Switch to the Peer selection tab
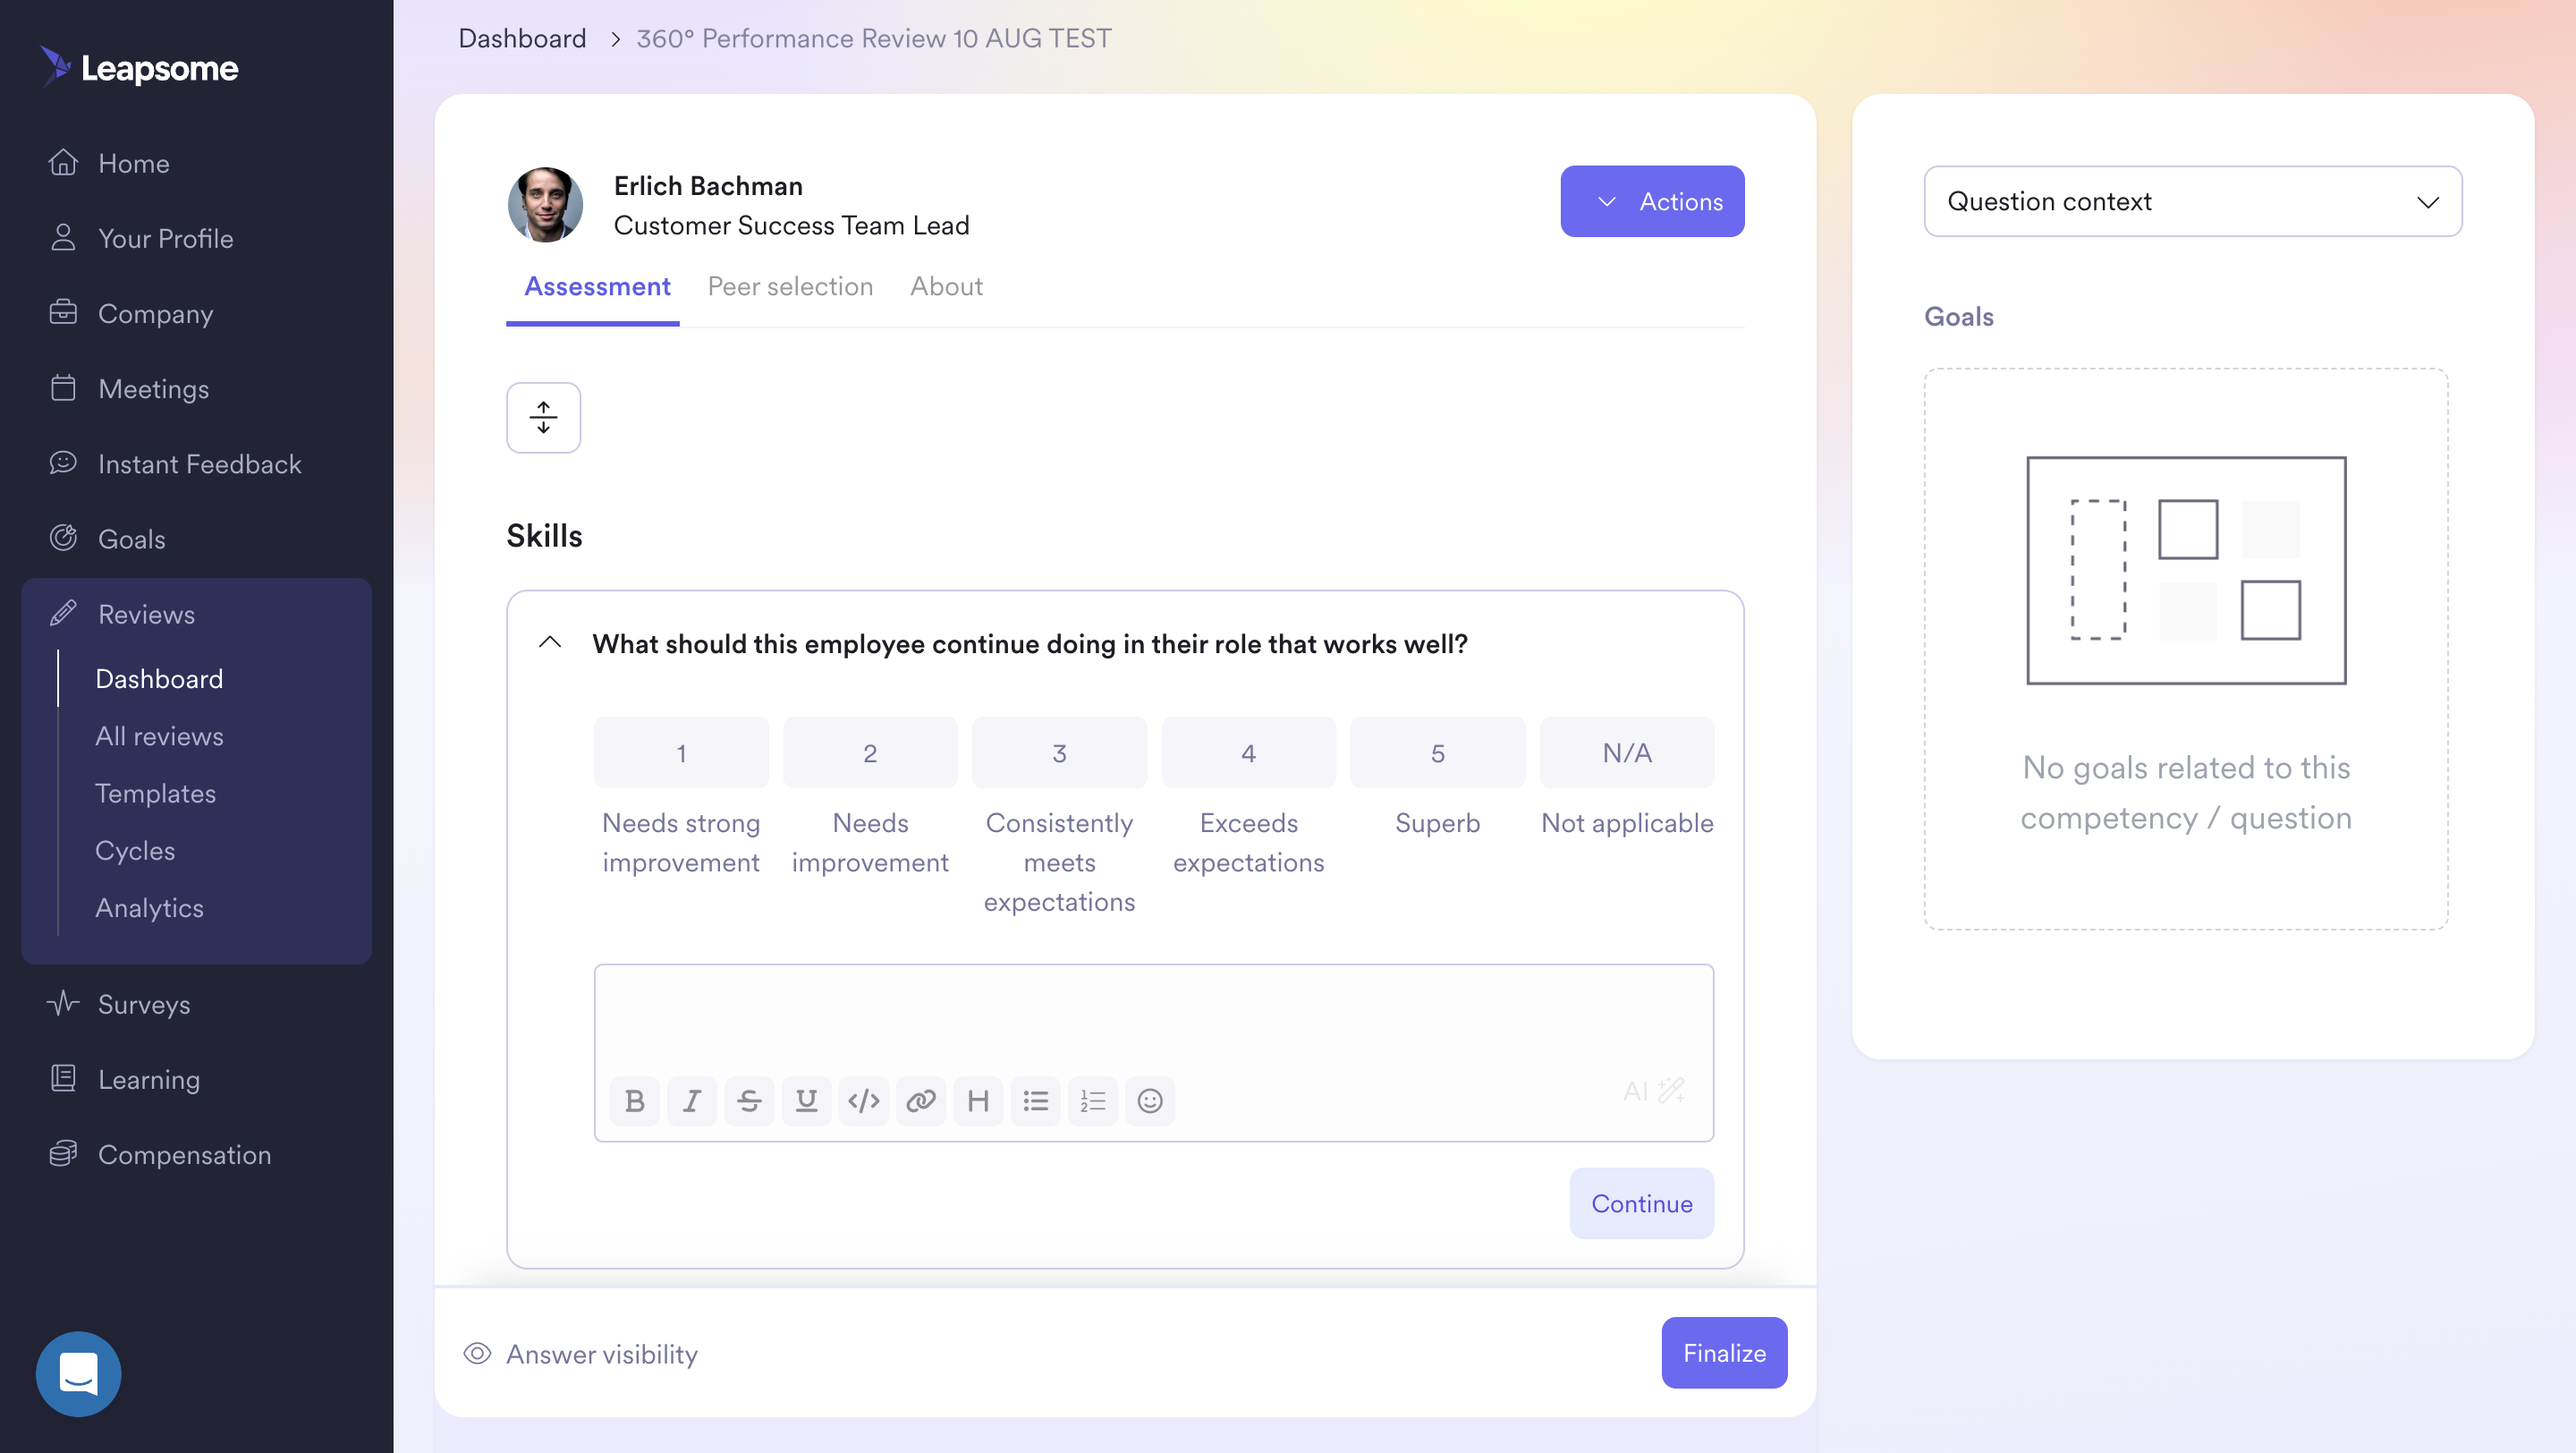Screen dimensions: 2576x1453 tap(790, 286)
